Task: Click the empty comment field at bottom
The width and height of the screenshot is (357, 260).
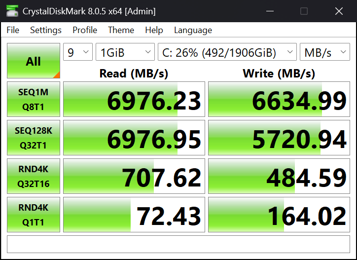Action: tap(178, 244)
